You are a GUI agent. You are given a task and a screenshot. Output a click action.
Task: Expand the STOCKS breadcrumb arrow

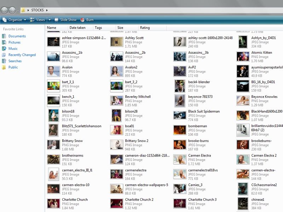pyautogui.click(x=47, y=10)
